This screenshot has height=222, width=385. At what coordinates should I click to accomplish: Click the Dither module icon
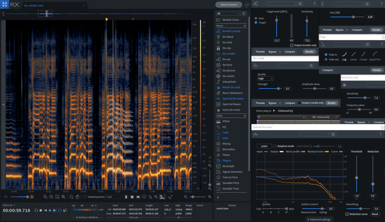coord(218,121)
